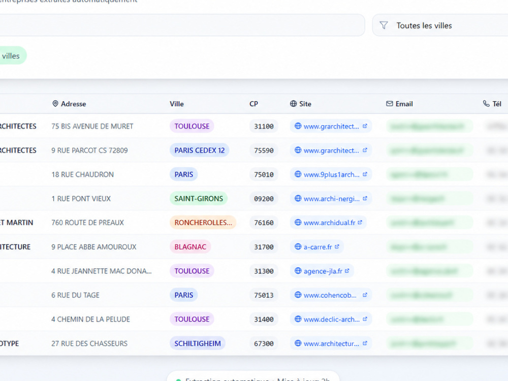Click address 9 RUE PARCOT CS 72809
The width and height of the screenshot is (508, 381).
pos(89,150)
